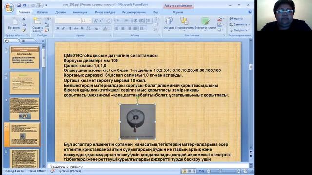Clear all text formatting
This screenshot has height=175, width=312.
coord(108,21)
